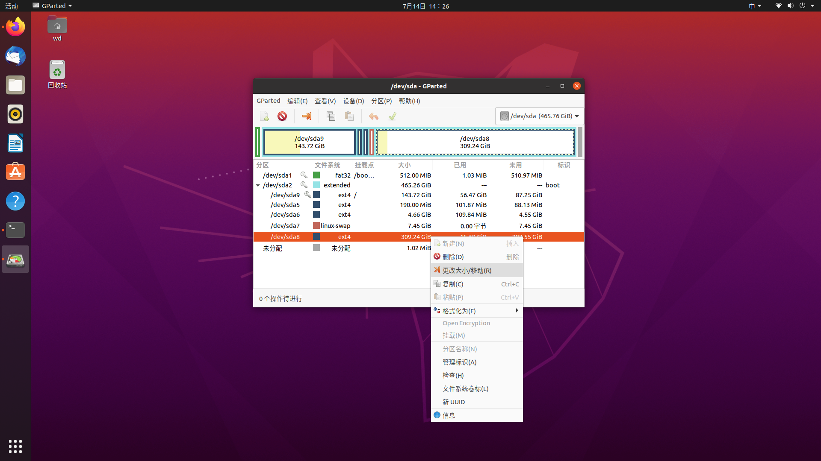Click the paste partition toolbar icon
The image size is (821, 461).
click(349, 116)
